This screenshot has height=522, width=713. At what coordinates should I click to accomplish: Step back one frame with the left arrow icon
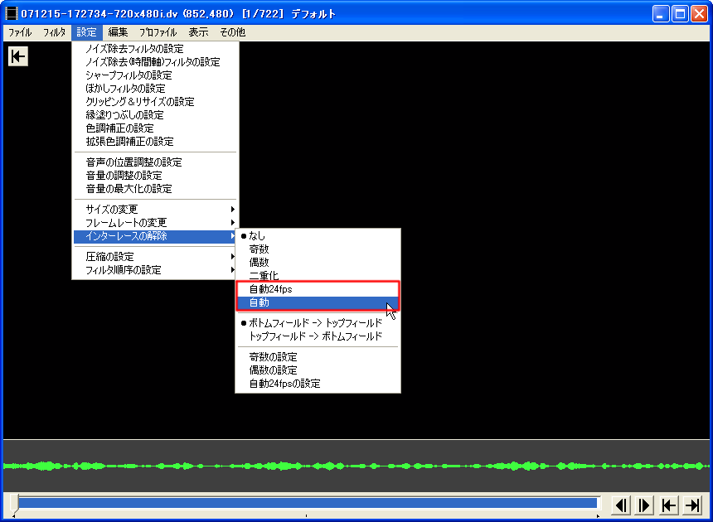pyautogui.click(x=622, y=505)
